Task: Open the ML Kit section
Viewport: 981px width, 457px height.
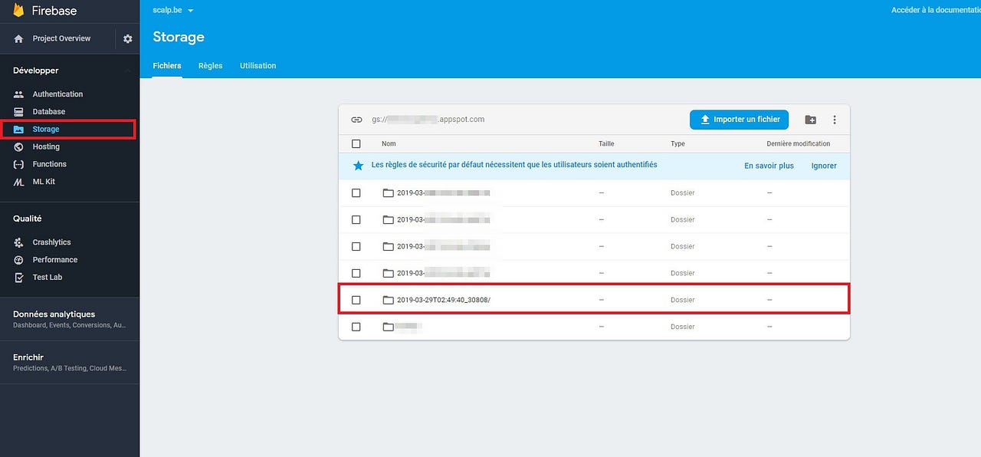Action: pyautogui.click(x=45, y=182)
